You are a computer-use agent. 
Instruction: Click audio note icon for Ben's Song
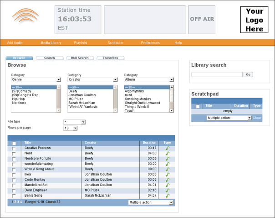click(x=168, y=196)
